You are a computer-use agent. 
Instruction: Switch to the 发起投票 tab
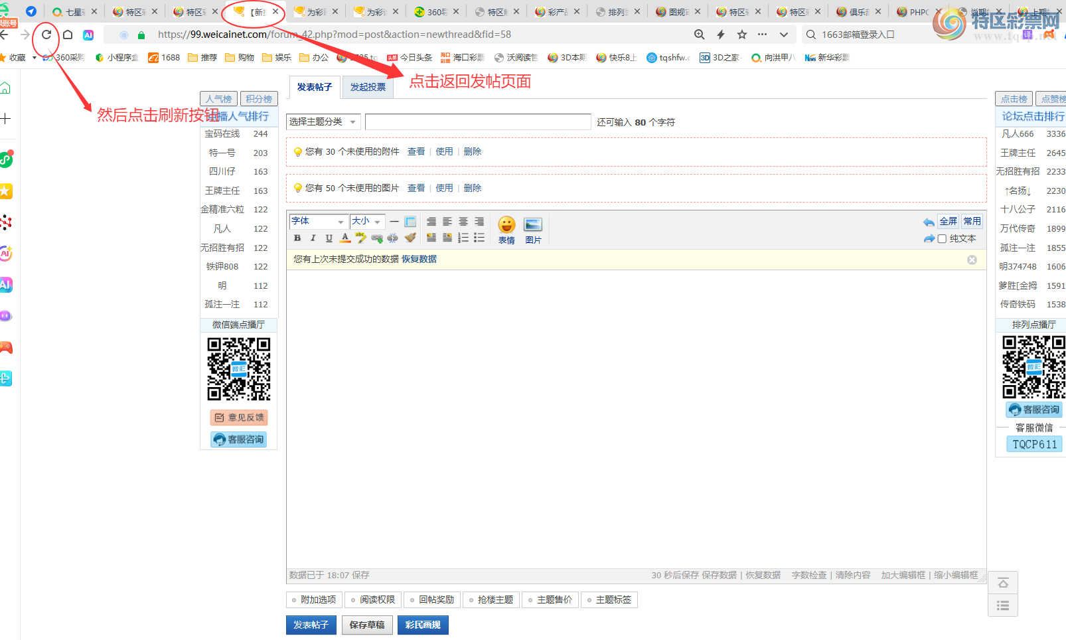(x=368, y=86)
